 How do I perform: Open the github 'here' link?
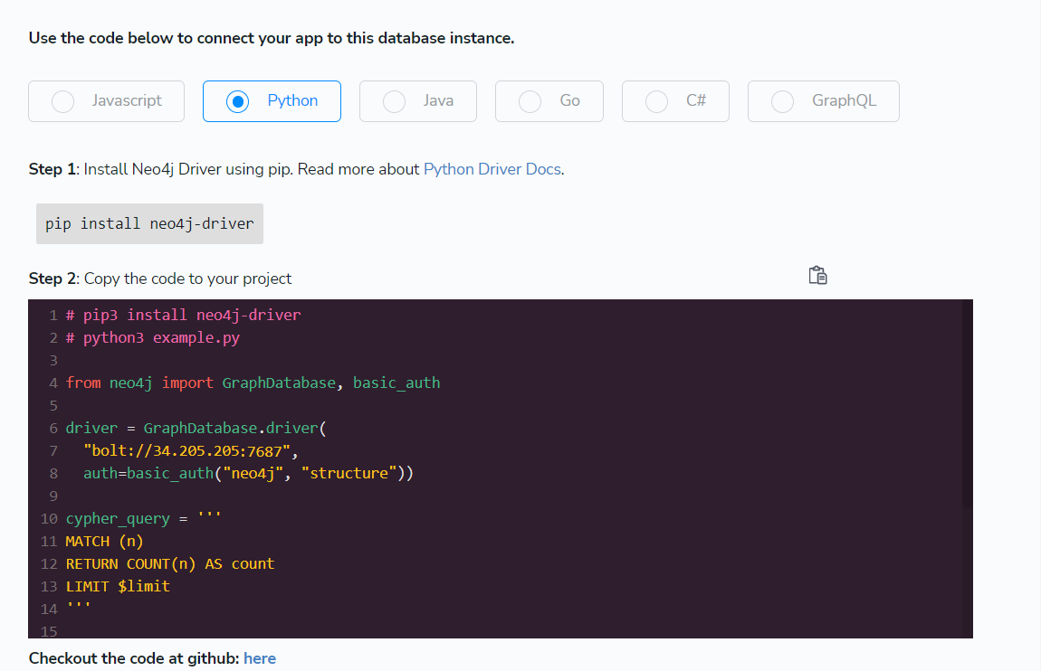(x=260, y=658)
